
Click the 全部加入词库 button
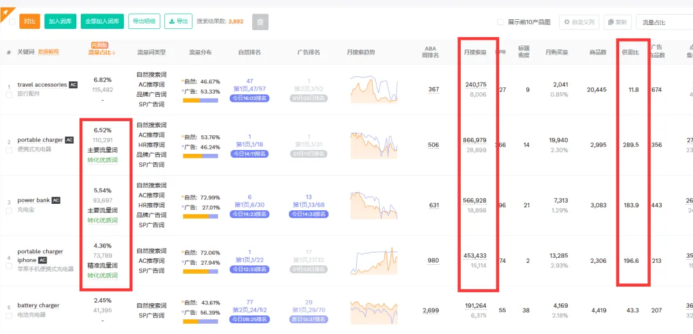(x=102, y=21)
